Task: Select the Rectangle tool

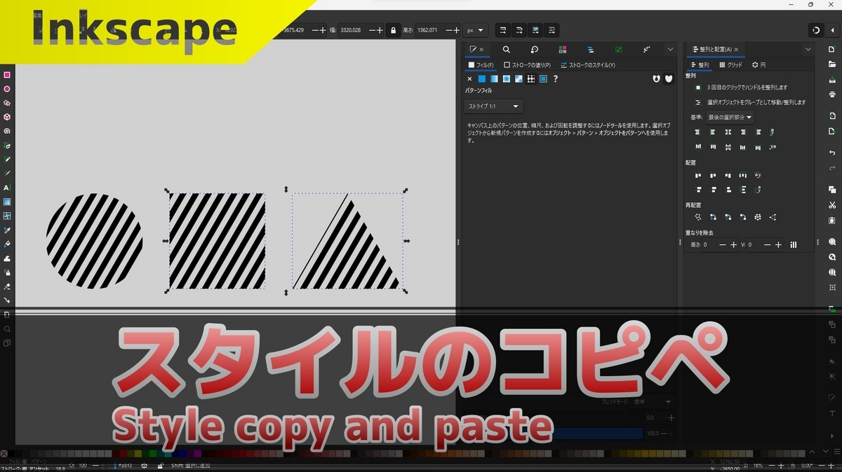Action: [8, 75]
